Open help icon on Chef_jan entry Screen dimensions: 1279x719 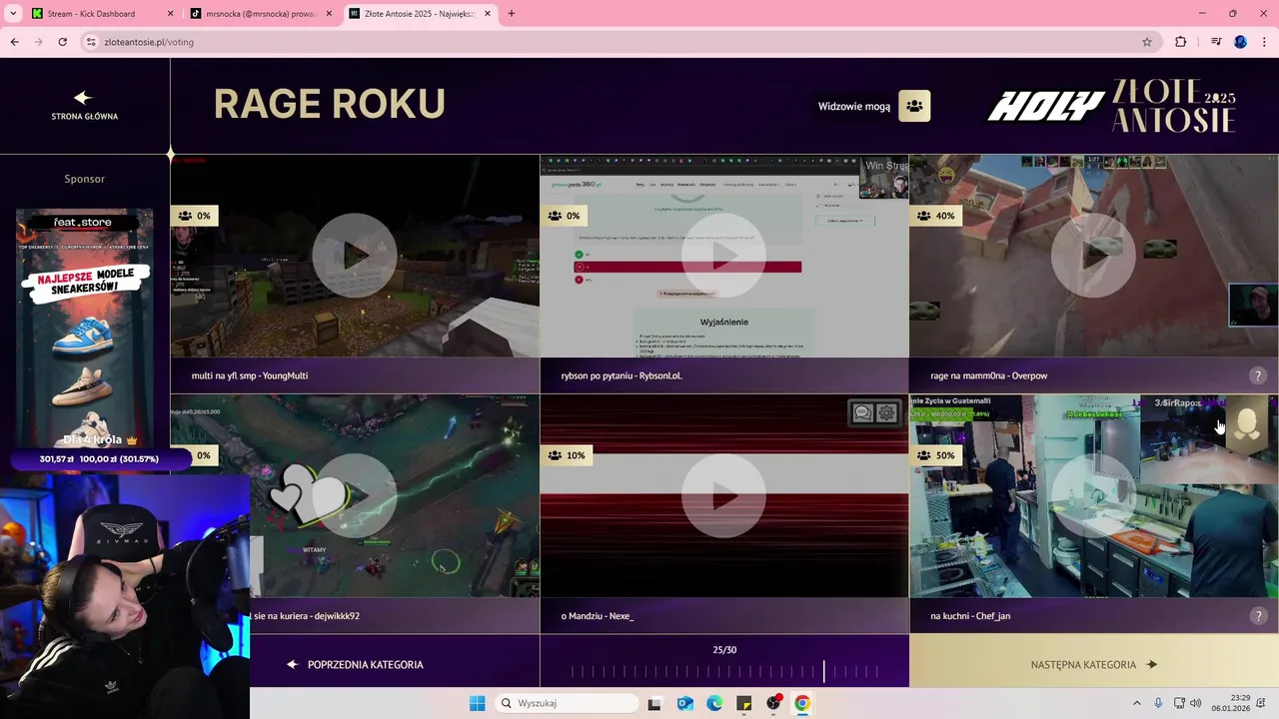point(1258,615)
